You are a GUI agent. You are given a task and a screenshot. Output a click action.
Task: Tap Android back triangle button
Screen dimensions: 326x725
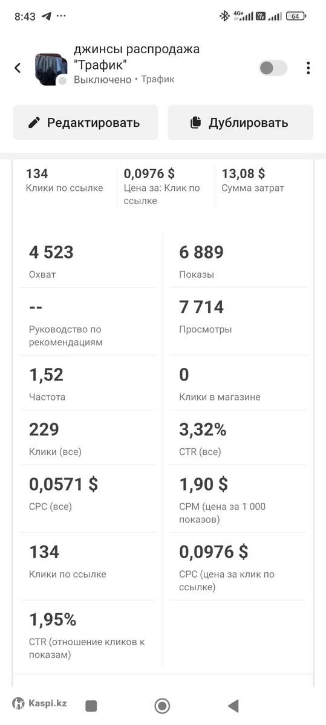click(233, 705)
